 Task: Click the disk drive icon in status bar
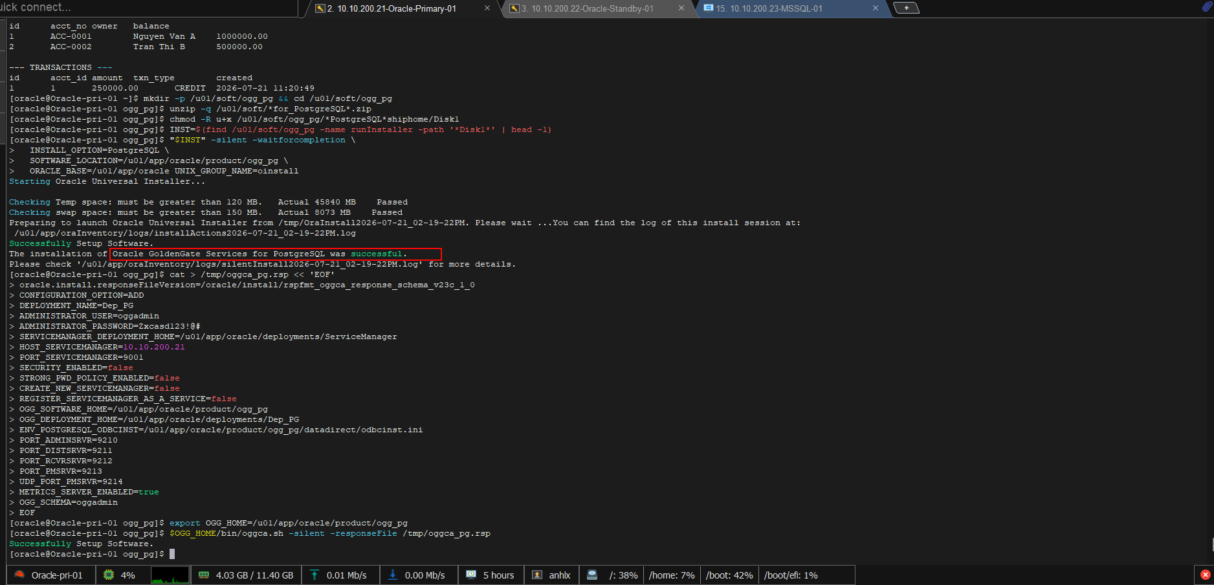592,575
